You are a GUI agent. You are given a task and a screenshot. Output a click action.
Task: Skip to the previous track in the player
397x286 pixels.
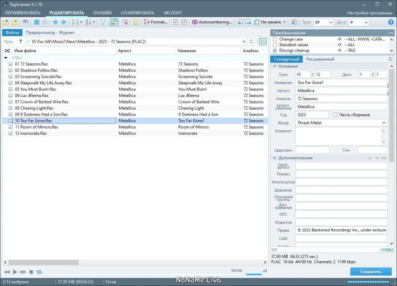[x=7, y=272]
